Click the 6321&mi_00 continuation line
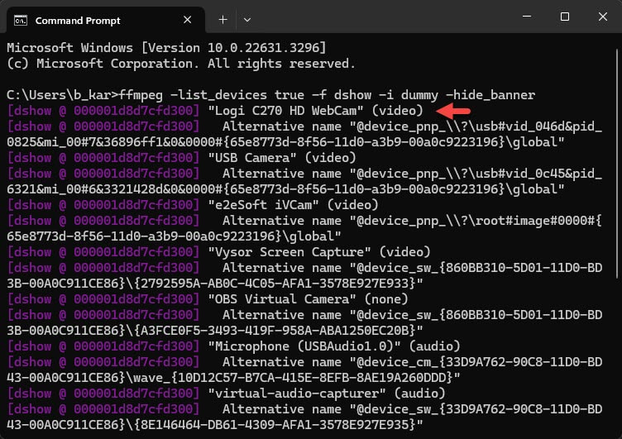 (285, 189)
